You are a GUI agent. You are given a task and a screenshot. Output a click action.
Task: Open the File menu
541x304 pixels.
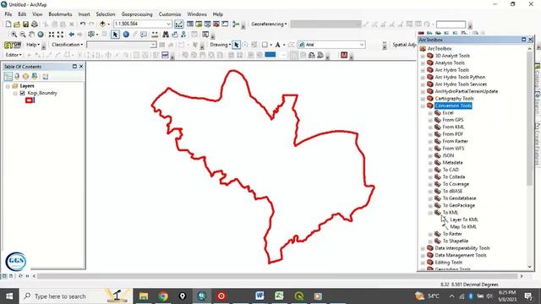click(x=8, y=14)
